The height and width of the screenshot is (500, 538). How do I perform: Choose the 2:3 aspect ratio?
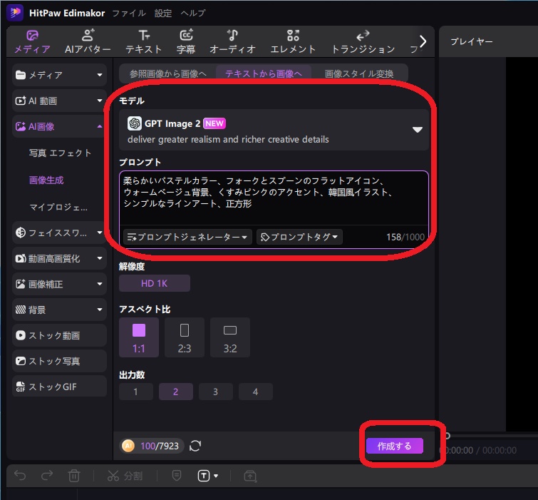pos(185,337)
